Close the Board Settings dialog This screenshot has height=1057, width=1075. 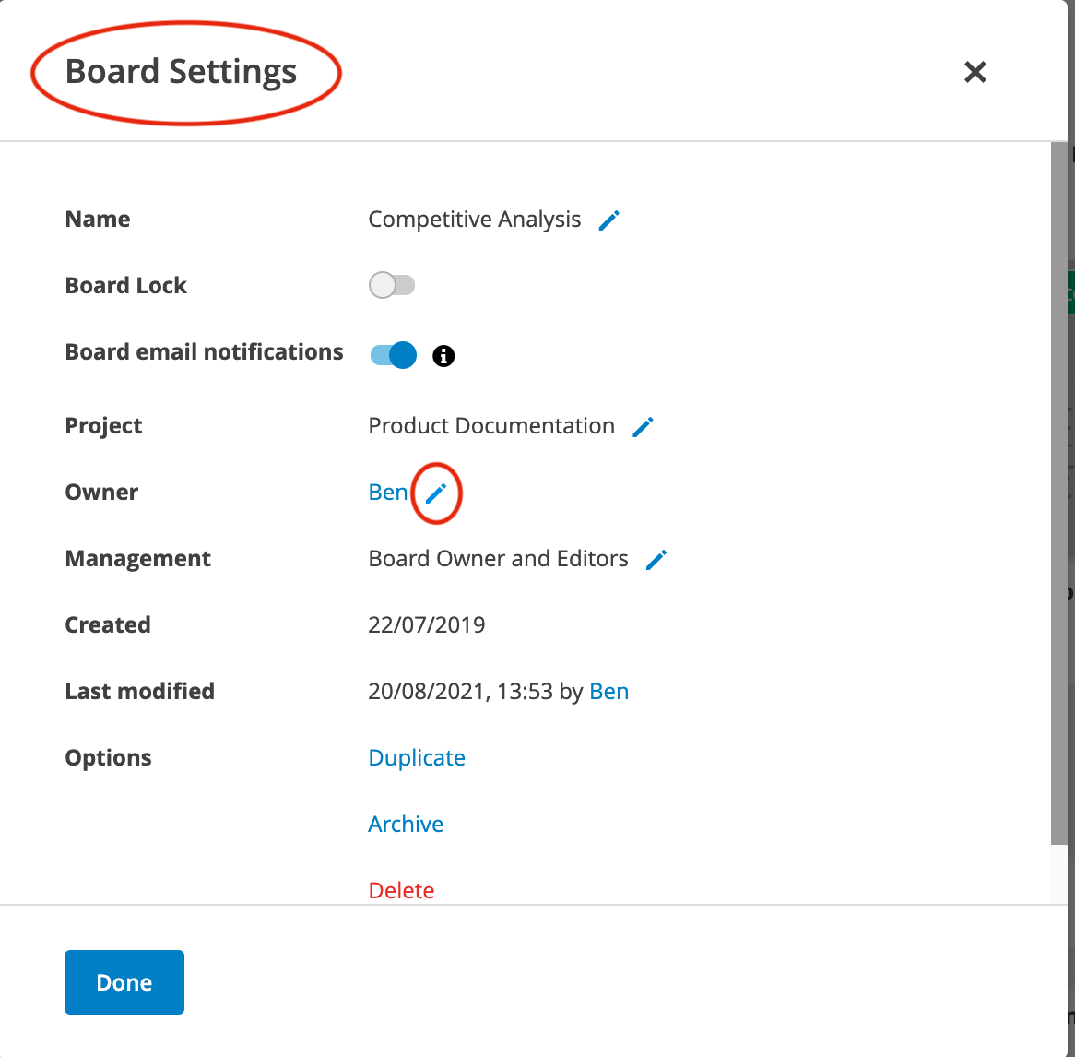click(975, 72)
